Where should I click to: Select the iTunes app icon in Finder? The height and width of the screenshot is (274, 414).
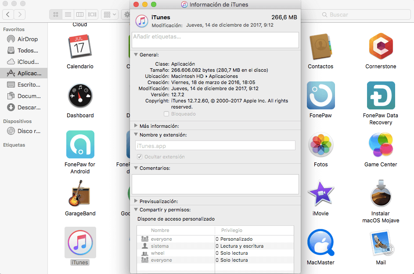pyautogui.click(x=80, y=242)
